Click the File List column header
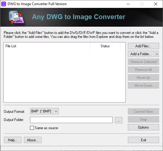Viewport: 163px width, 151px height. (x=47, y=46)
